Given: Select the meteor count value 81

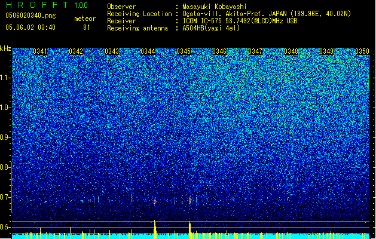Looking at the screenshot, I should 87,27.
